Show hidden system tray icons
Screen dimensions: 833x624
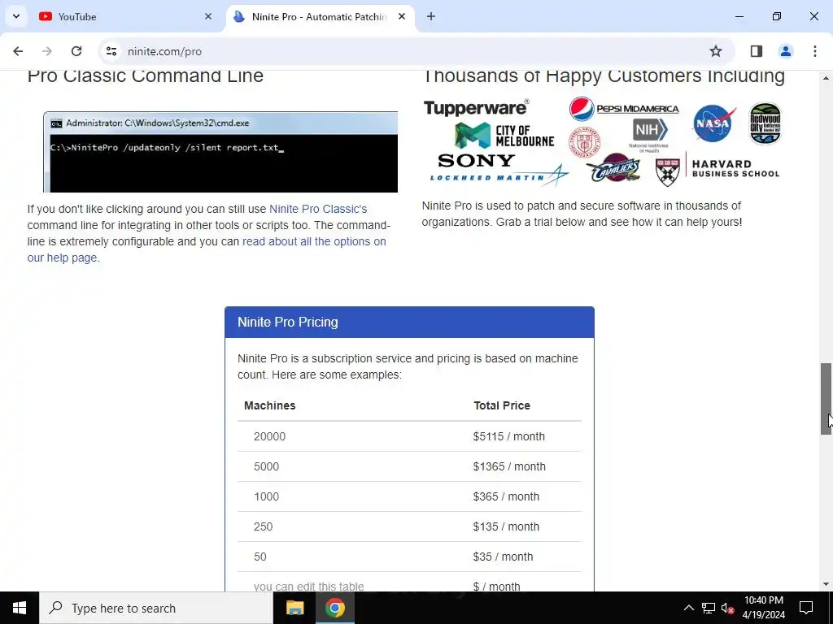(x=688, y=608)
